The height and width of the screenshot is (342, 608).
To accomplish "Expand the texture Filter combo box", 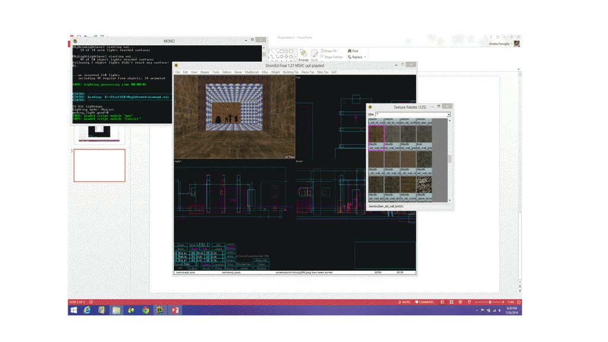I will (448, 114).
